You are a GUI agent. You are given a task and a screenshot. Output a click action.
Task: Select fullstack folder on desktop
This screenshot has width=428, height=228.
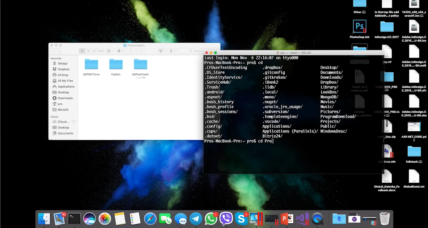414,155
